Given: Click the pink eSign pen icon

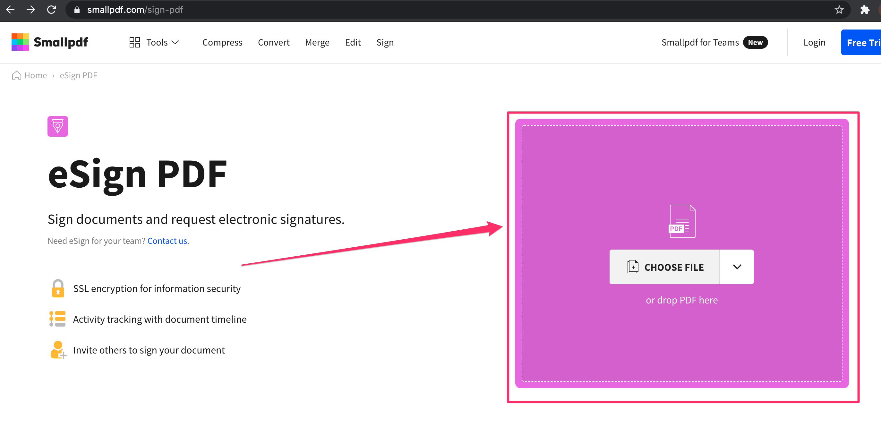Looking at the screenshot, I should pos(57,126).
